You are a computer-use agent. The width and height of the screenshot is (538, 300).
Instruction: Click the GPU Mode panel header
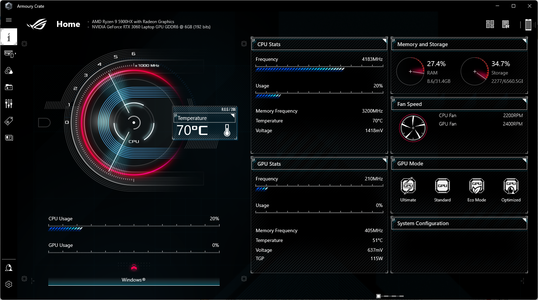coord(459,164)
